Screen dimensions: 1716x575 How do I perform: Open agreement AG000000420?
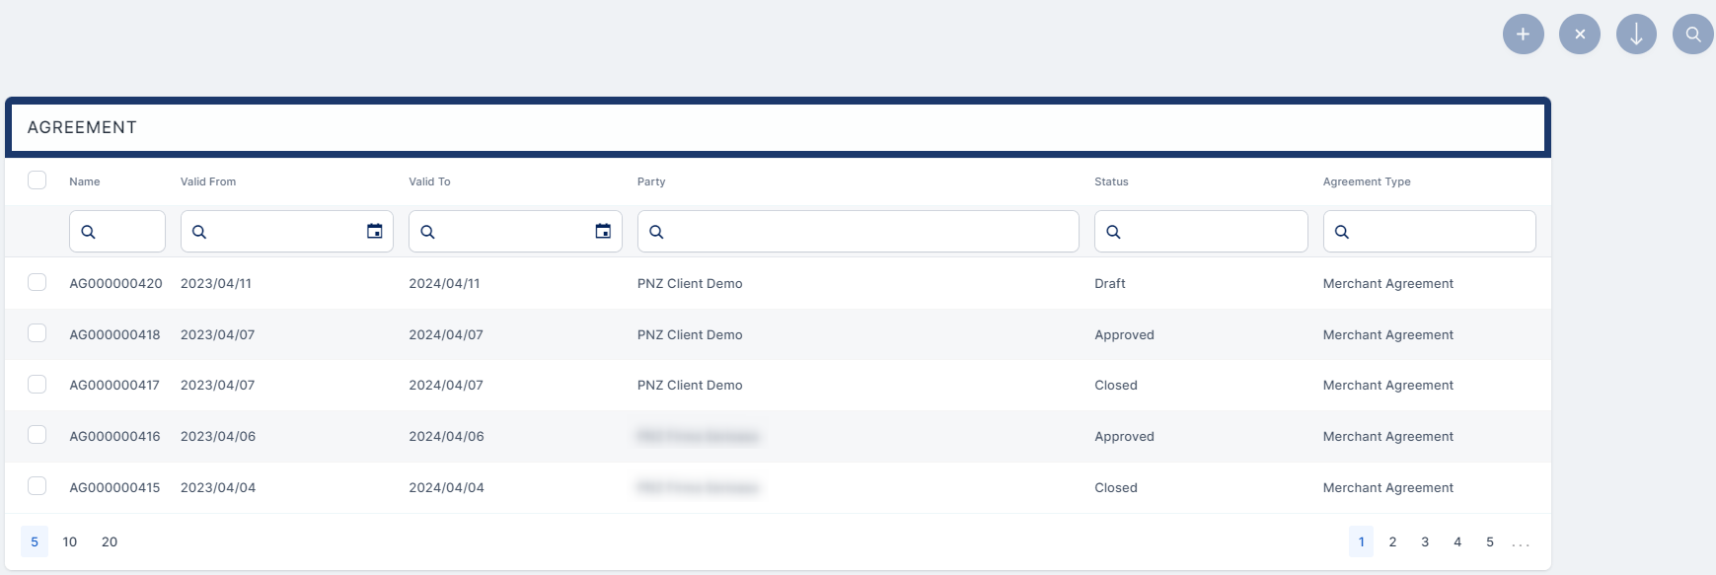115,283
